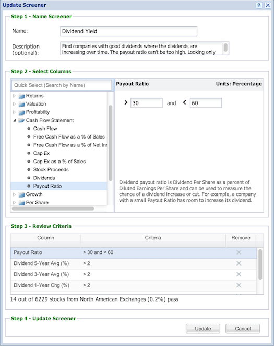Focus the screener Name input field
Image resolution: width=274 pixels, height=346 pixels.
pyautogui.click(x=128, y=31)
